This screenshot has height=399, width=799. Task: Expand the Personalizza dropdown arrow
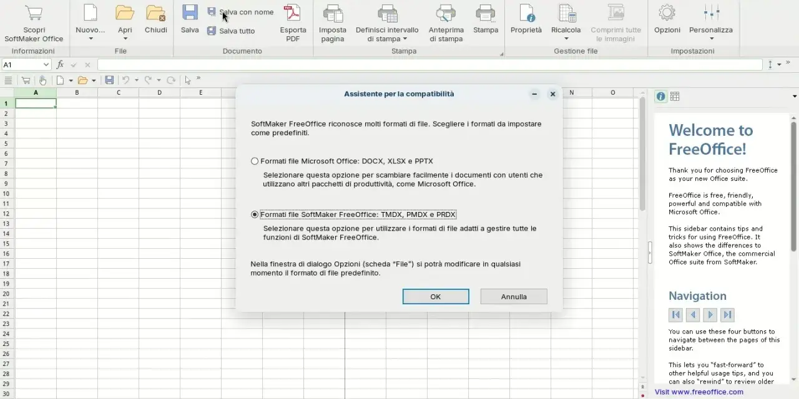(x=711, y=39)
